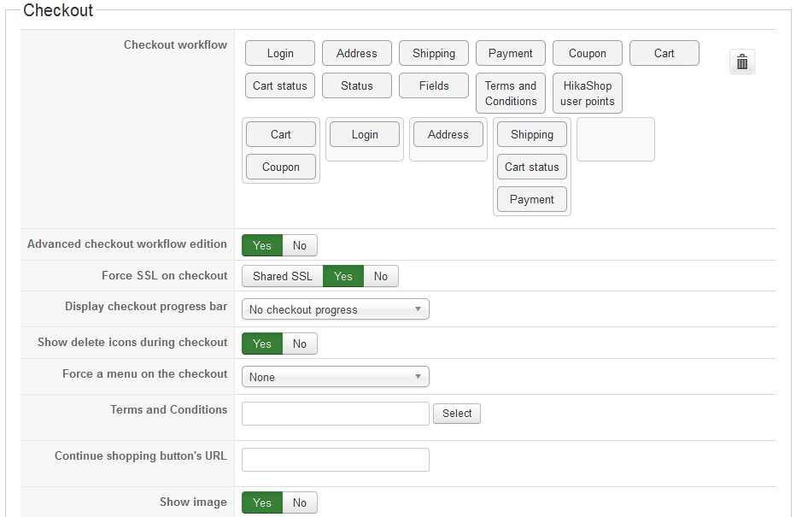The image size is (802, 517).
Task: Select Shared SSL for Force SSL on checkout
Action: [283, 276]
